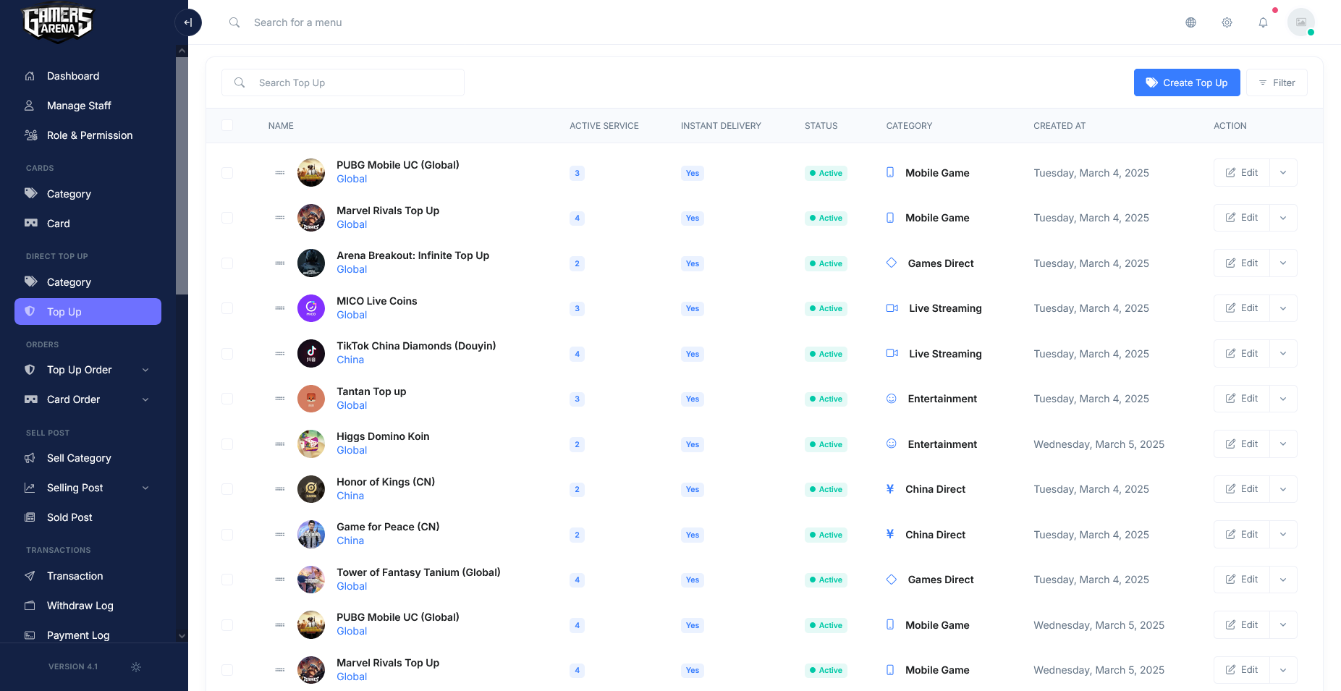Click the drag handle for Arena Breakout row
This screenshot has width=1341, height=691.
(280, 263)
